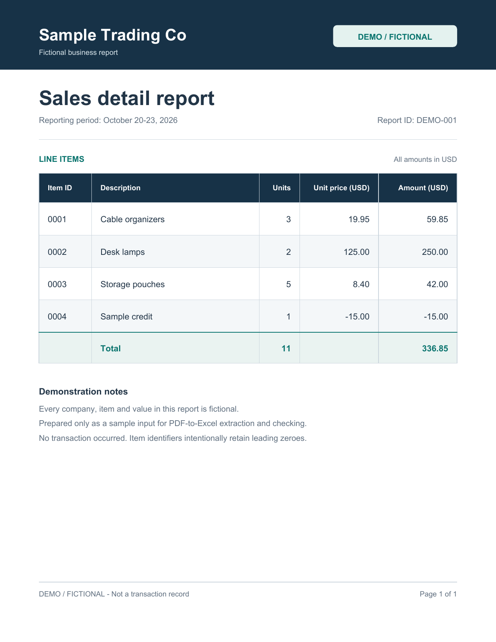Viewport: 496px width, 642px height.
Task: Click the Sample credit unit price -15.00
Action: point(339,316)
